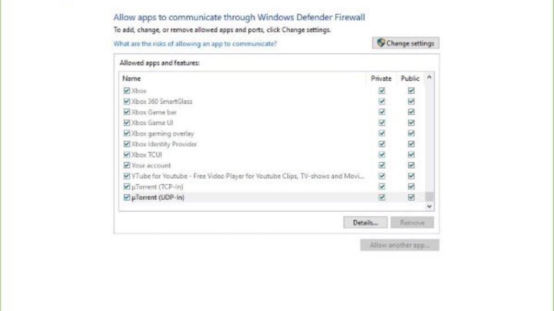Toggle Private checkbox for Your account
Viewport: 554px width, 311px height.
click(x=382, y=165)
